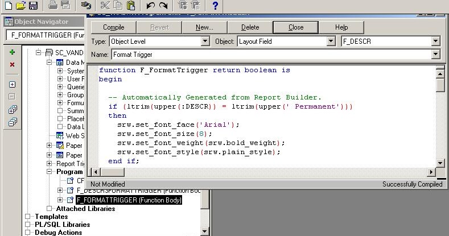
Task: Click the Connect to database toolbar icon
Action: [x=85, y=6]
